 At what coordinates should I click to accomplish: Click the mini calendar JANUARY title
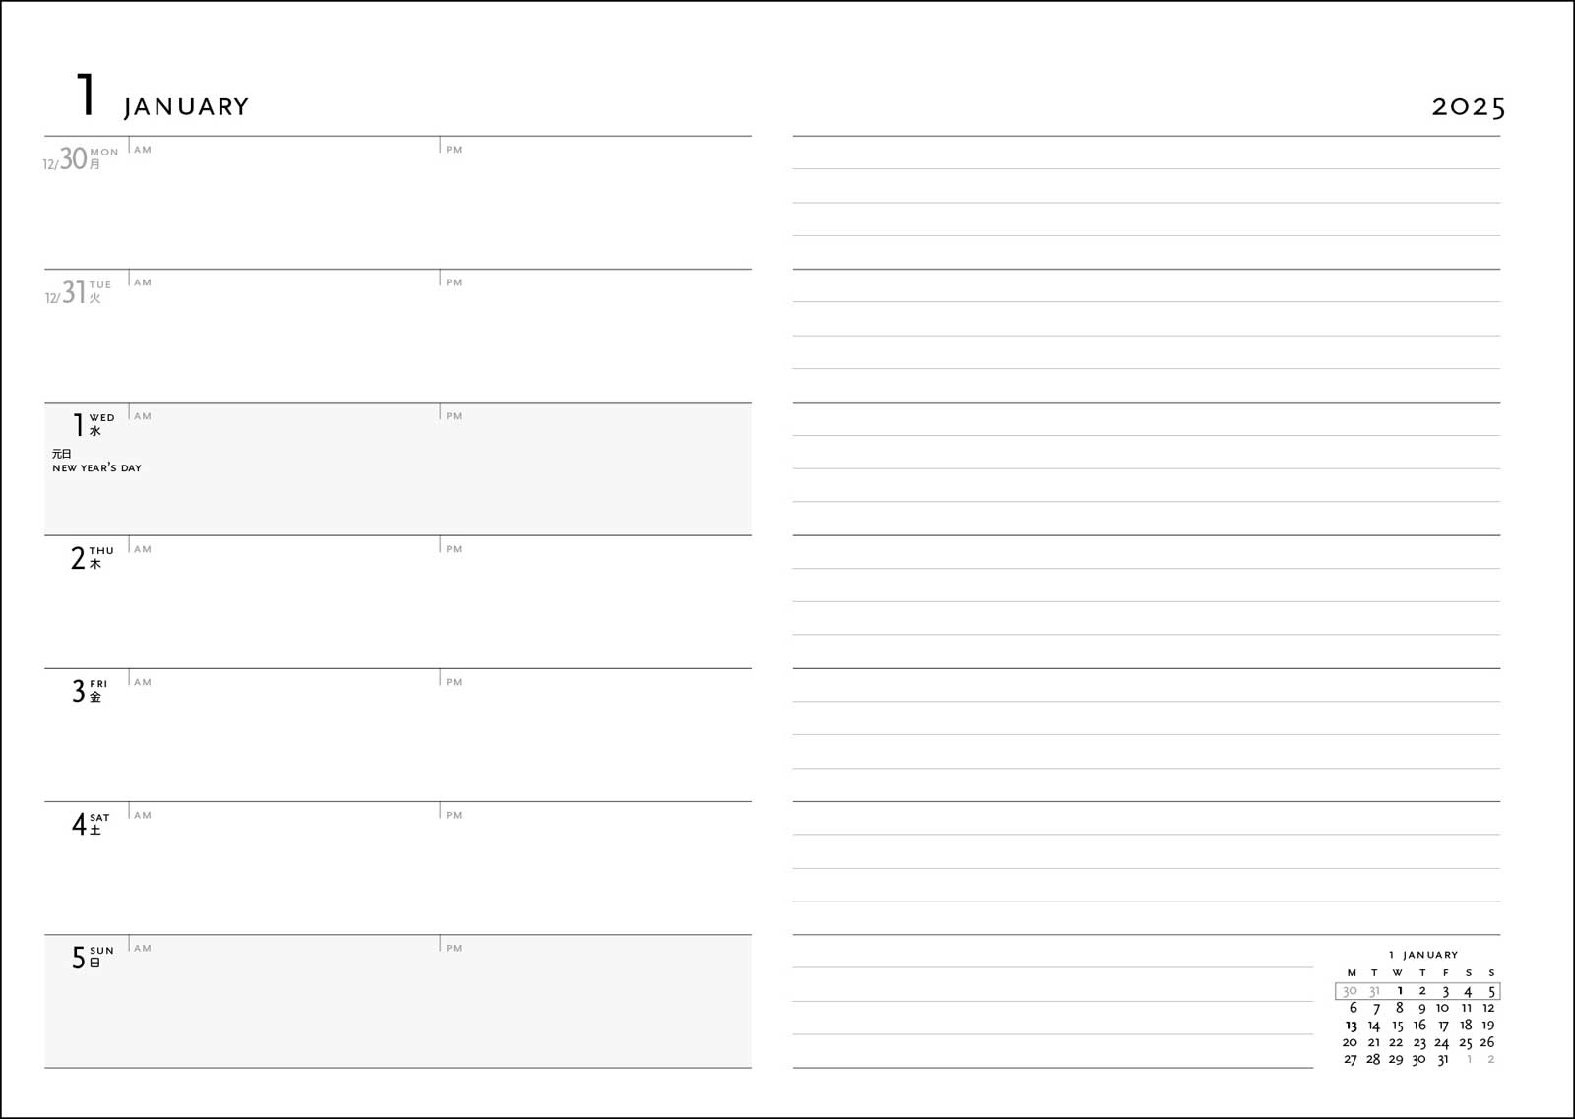[1423, 955]
